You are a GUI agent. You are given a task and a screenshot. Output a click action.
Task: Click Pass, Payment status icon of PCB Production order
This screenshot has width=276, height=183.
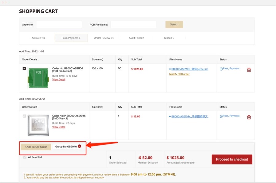(x=221, y=69)
